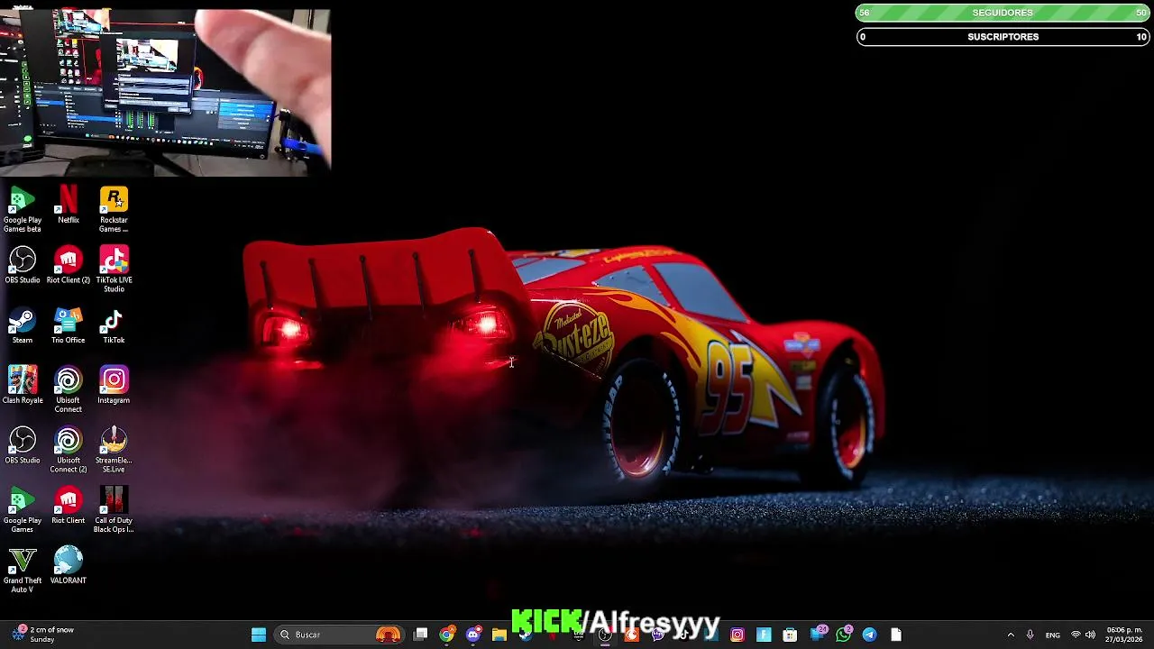Open Task View from the taskbar
This screenshot has height=649, width=1154.
pyautogui.click(x=421, y=635)
